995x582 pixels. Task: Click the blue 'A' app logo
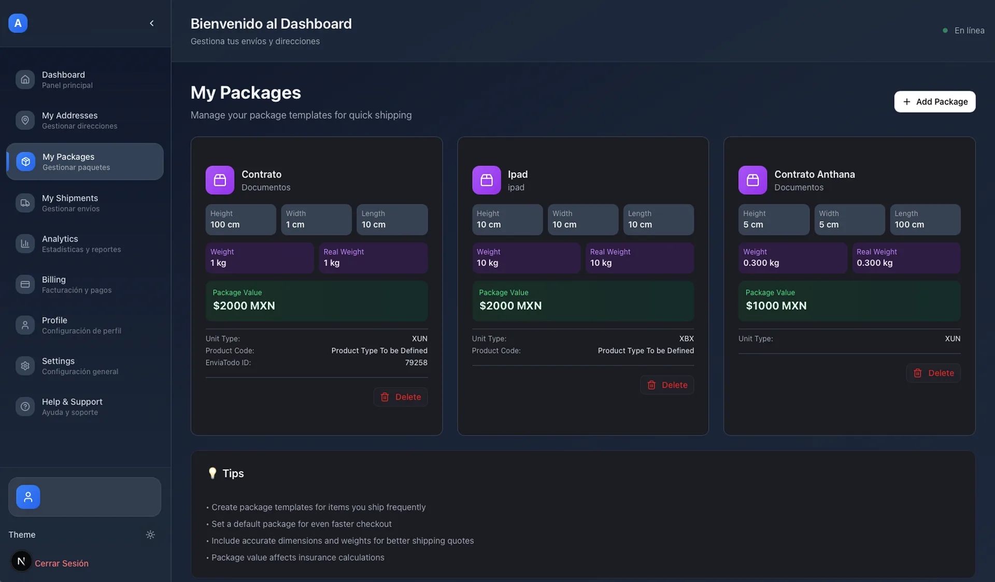coord(18,23)
